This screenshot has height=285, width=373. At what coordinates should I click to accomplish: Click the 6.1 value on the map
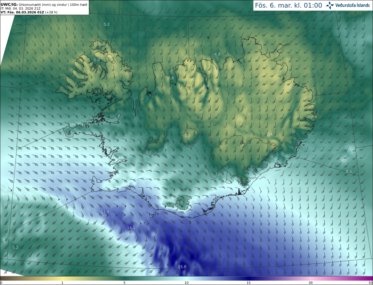point(349,171)
